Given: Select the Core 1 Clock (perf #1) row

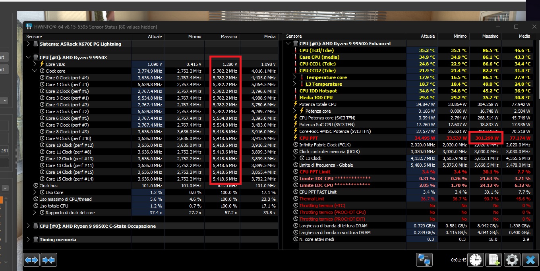Looking at the screenshot, I should [x=151, y=84].
